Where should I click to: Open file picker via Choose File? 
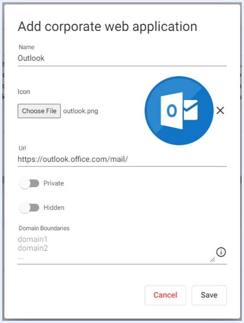[39, 111]
